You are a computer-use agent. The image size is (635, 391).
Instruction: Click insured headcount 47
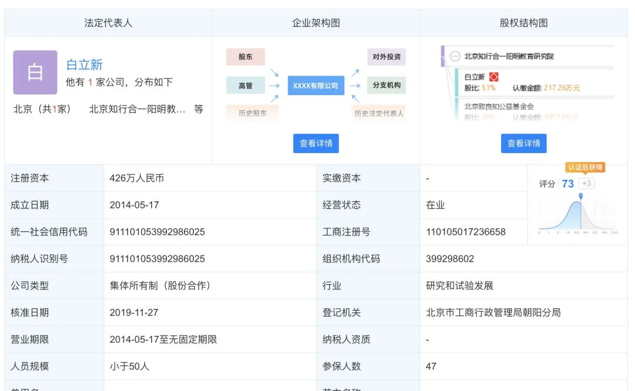[431, 366]
